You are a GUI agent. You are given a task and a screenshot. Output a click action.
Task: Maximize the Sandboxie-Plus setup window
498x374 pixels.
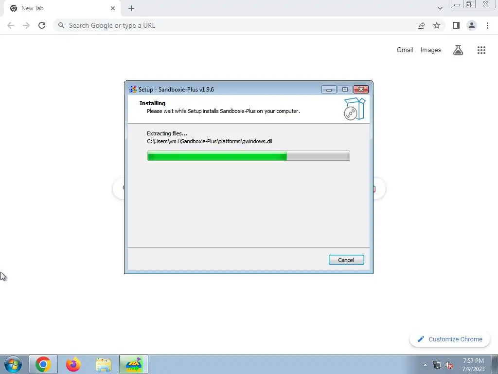click(345, 90)
